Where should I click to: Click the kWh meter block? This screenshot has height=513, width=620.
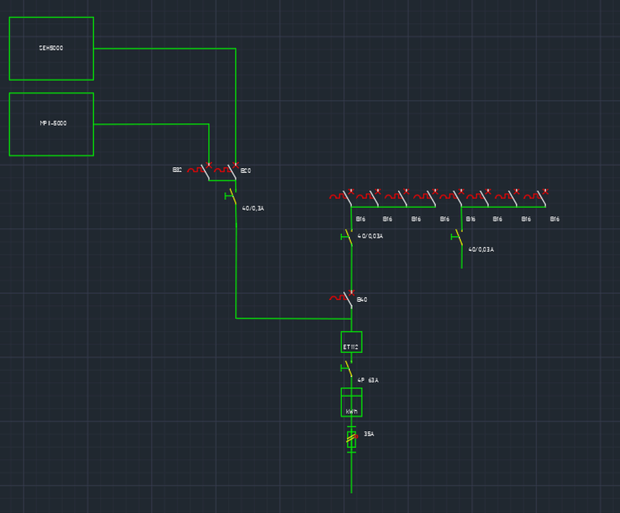click(x=351, y=402)
